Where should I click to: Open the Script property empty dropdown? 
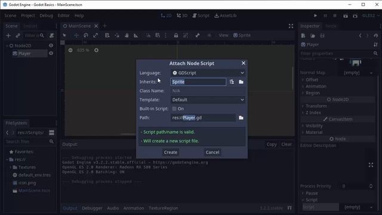(358, 207)
